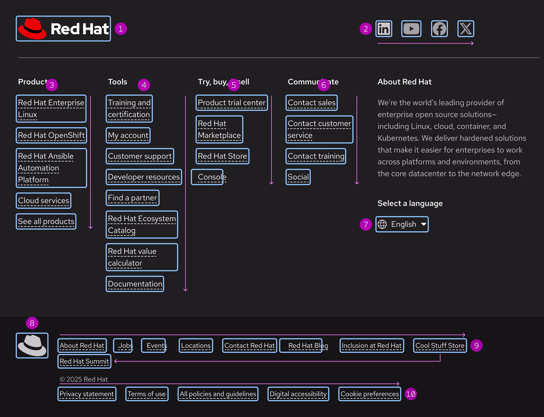This screenshot has height=417, width=544.
Task: Expand the English language dropdown arrow
Action: [x=423, y=224]
